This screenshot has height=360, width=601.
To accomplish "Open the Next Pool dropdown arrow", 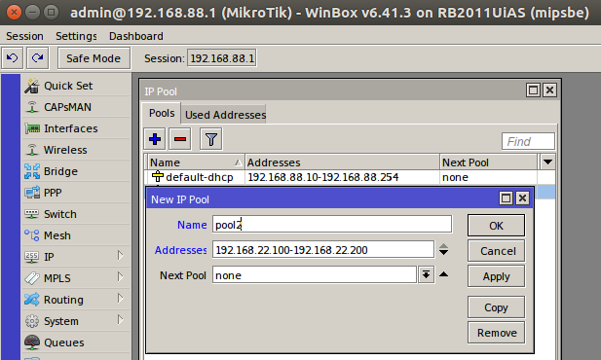I will [426, 275].
